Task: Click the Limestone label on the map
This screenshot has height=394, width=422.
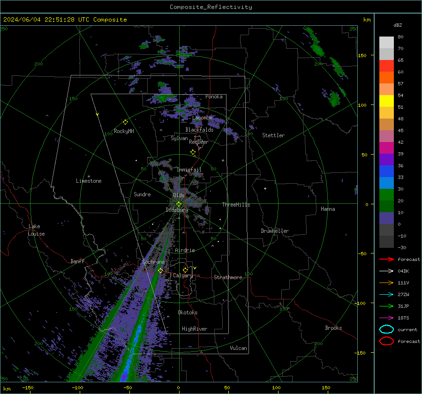Action: [x=89, y=181]
